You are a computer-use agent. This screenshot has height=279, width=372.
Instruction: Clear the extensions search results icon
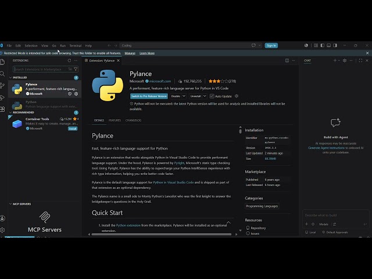point(70,69)
